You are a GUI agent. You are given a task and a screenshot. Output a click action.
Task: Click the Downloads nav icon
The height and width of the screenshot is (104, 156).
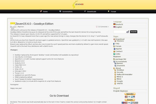[x=85, y=11]
